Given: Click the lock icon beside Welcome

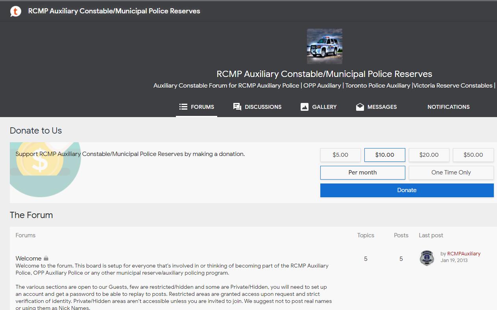Looking at the screenshot, I should [x=46, y=258].
